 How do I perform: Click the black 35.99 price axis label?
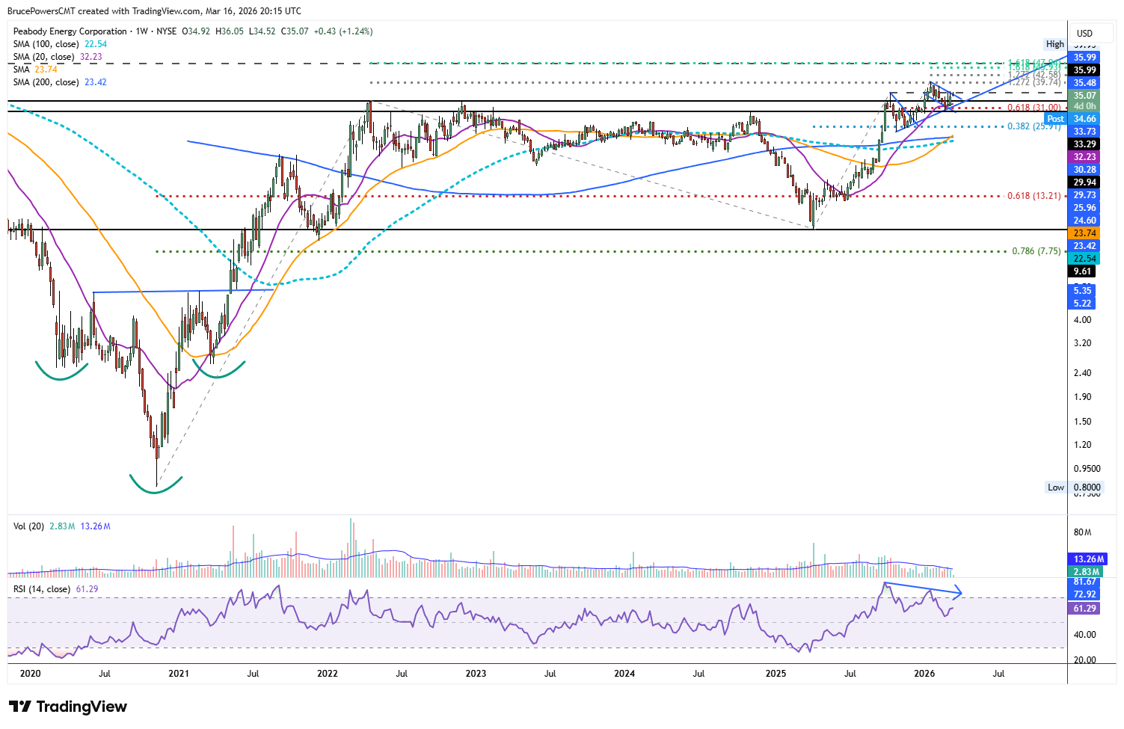click(x=1084, y=70)
